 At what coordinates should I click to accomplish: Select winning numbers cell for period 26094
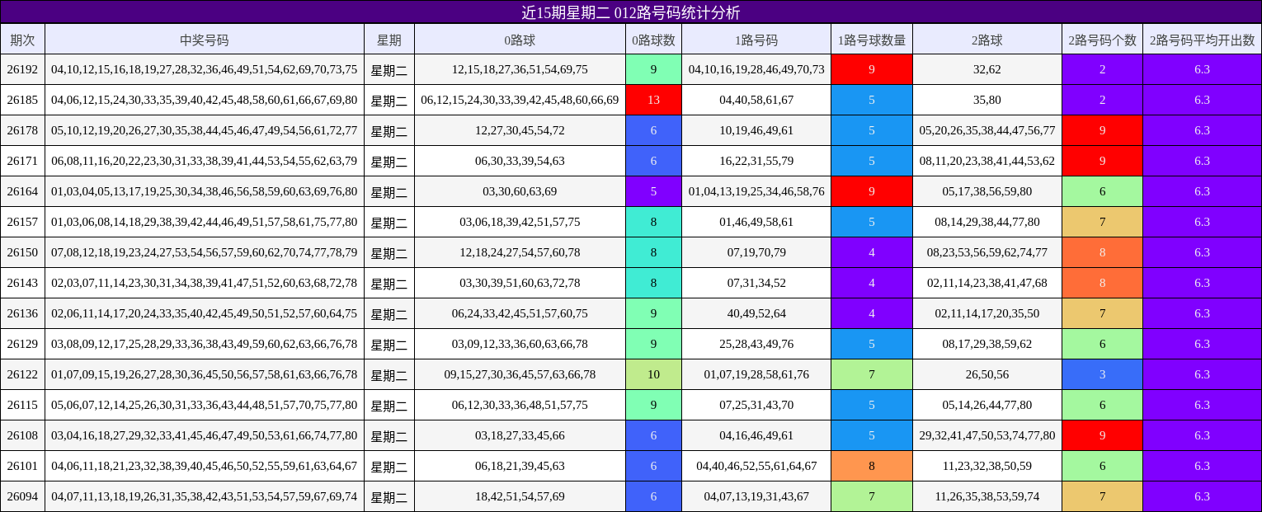coord(205,496)
